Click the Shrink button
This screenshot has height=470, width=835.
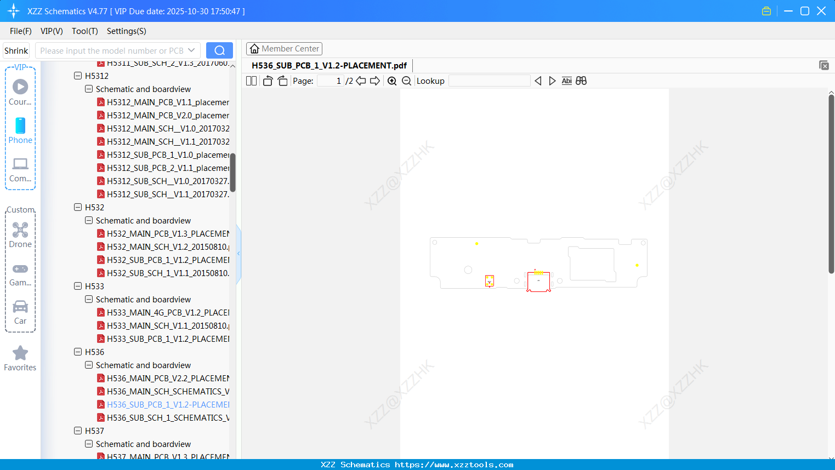[x=15, y=50]
